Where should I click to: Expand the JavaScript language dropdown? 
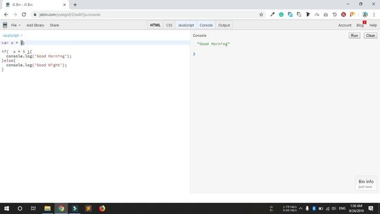tap(12, 36)
